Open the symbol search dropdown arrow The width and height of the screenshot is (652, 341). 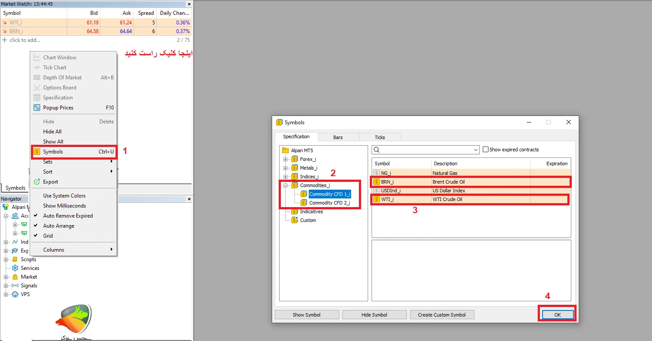475,150
